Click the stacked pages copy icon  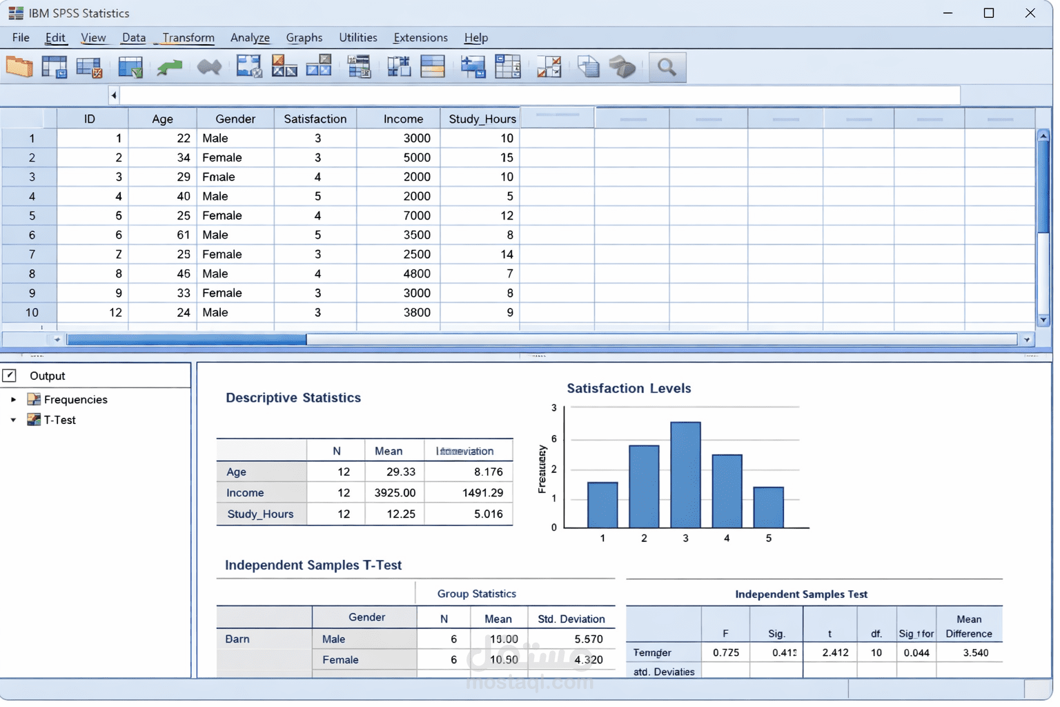[x=588, y=66]
